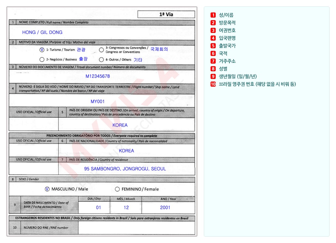
Task: Click the legend text 국적
Action: [x=223, y=53]
